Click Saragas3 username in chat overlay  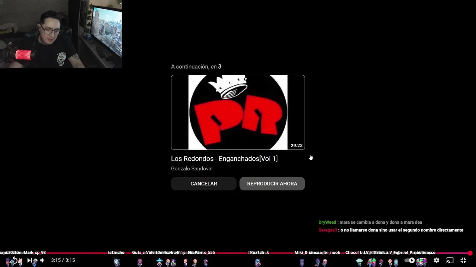tap(328, 230)
